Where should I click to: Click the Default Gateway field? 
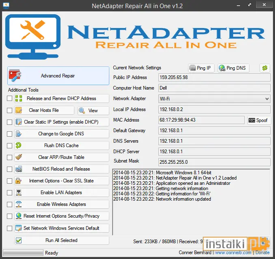tap(214, 131)
